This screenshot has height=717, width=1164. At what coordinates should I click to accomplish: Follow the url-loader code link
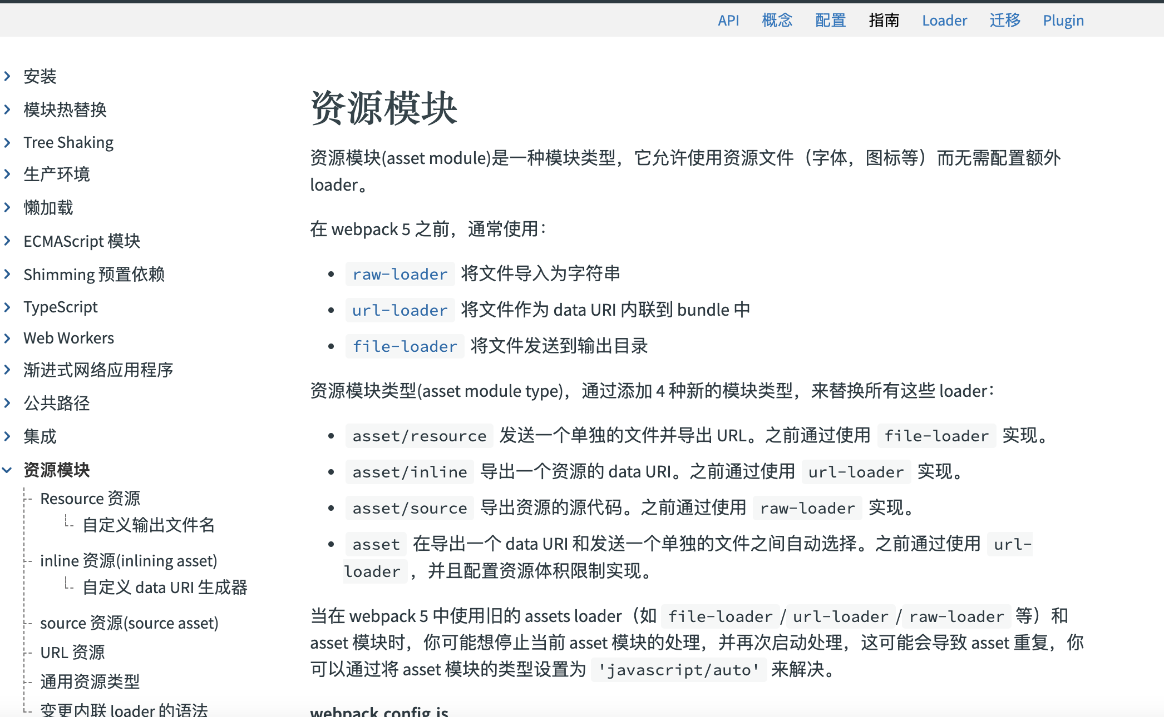coord(399,310)
